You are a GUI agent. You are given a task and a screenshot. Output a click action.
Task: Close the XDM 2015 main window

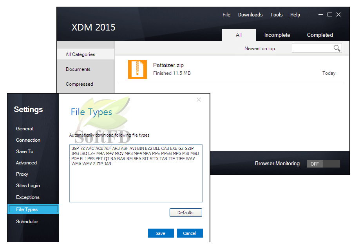click(338, 14)
